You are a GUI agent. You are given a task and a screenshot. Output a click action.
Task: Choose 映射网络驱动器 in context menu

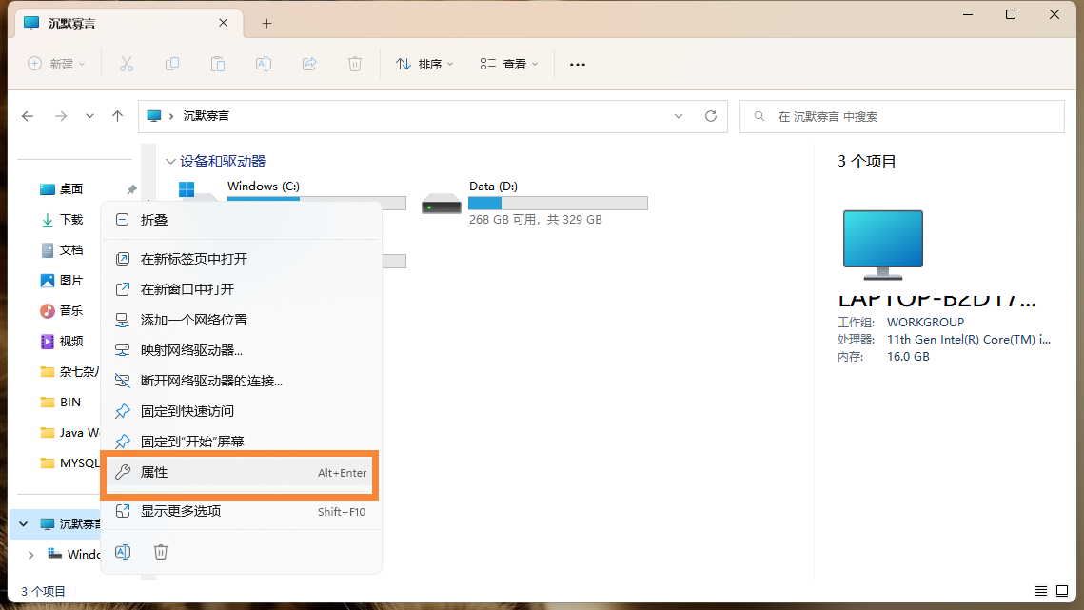pos(242,350)
